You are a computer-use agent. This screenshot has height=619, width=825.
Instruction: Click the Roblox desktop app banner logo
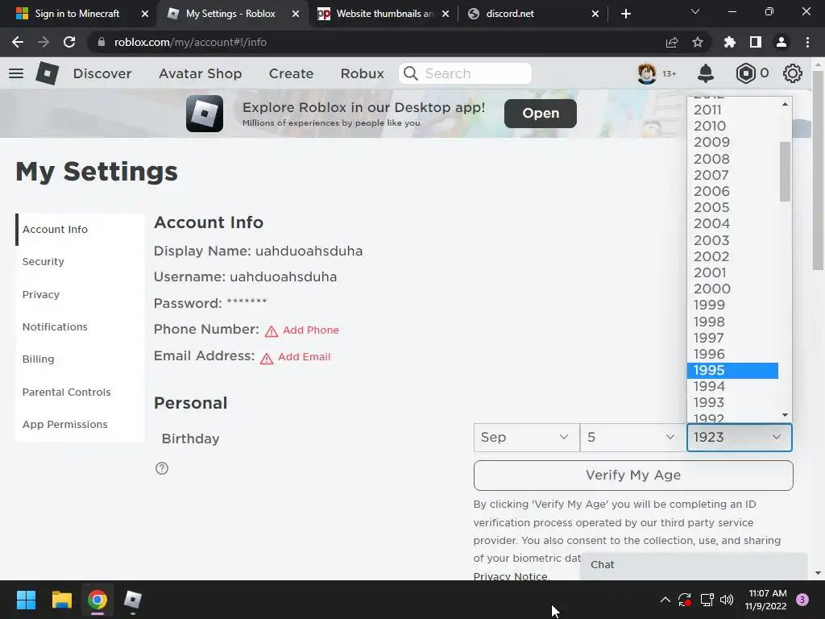(x=205, y=113)
